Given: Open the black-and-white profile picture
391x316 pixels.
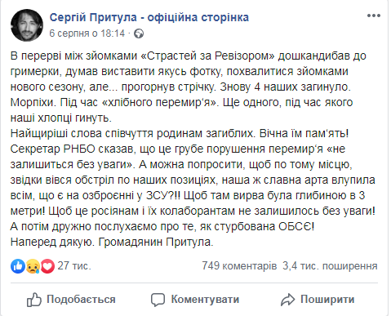Looking at the screenshot, I should (27, 25).
